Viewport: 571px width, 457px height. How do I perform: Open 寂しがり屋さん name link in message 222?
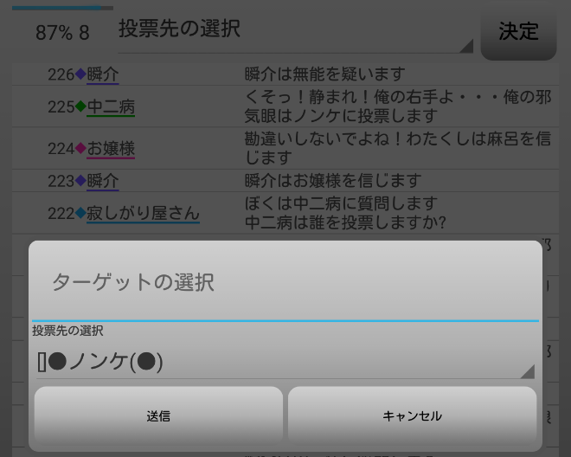coord(143,213)
